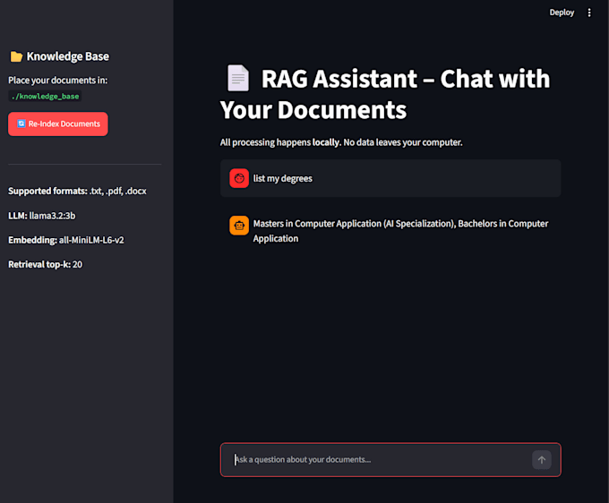This screenshot has height=503, width=609.
Task: Click the 'Supported formats: .txt, .pdf, .docx' line
Action: pyautogui.click(x=77, y=191)
